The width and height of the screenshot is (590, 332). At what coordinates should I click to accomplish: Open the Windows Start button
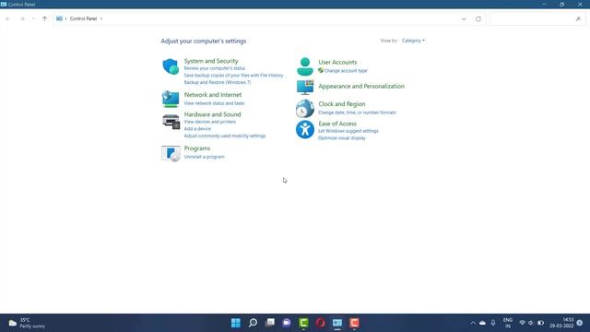coord(236,323)
